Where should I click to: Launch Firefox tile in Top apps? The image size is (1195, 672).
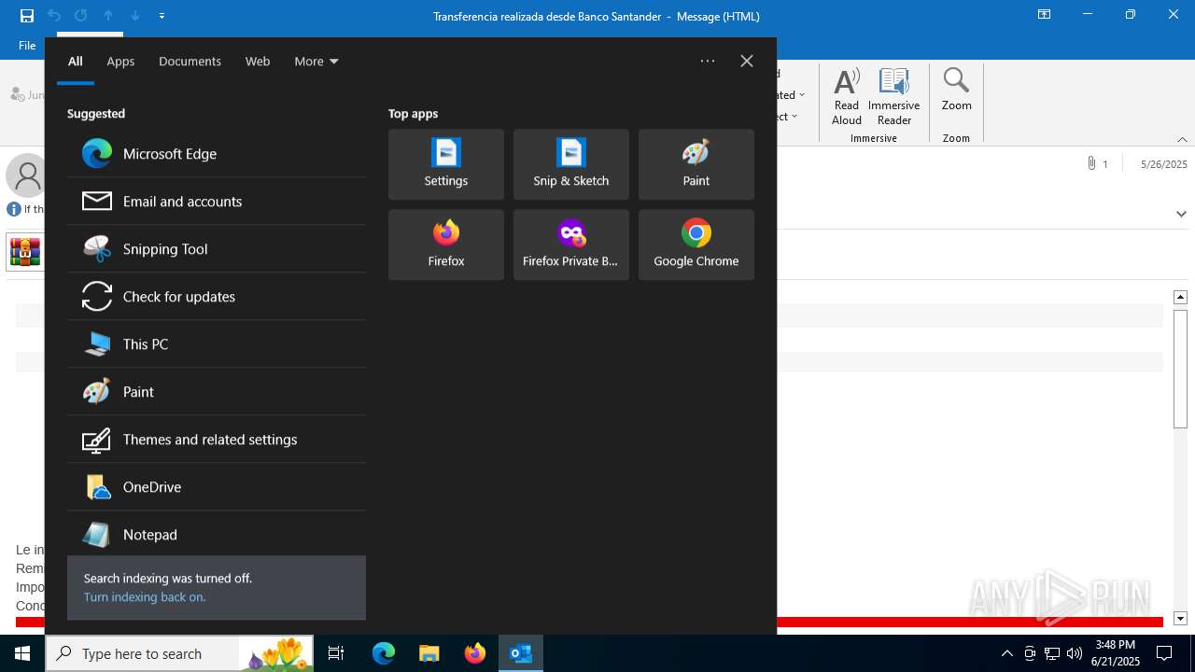pyautogui.click(x=446, y=245)
